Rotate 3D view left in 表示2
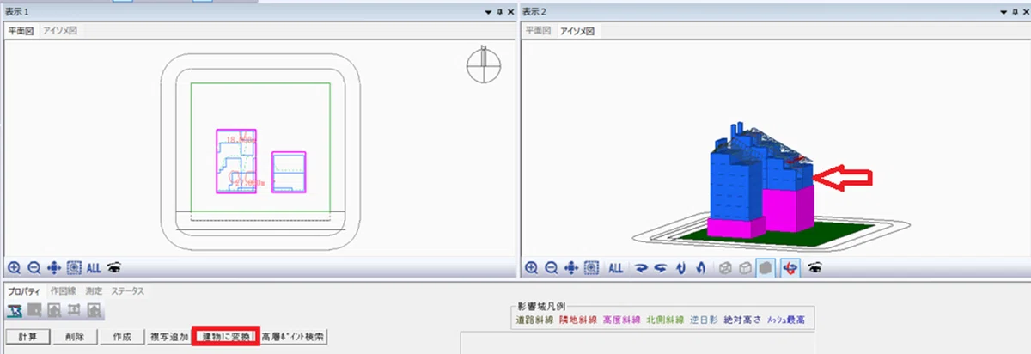This screenshot has height=354, width=1031. point(660,267)
